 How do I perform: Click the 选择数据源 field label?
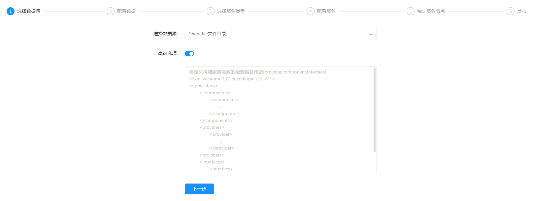click(x=166, y=34)
